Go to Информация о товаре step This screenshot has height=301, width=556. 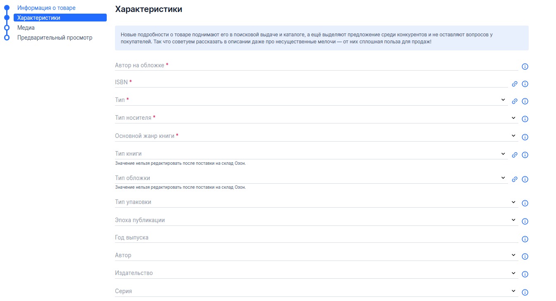click(46, 8)
